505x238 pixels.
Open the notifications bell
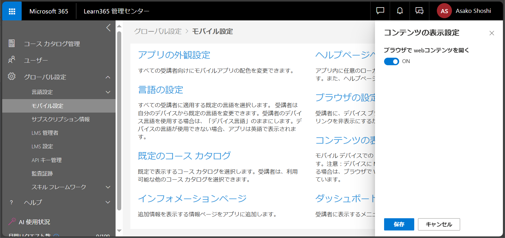click(399, 11)
